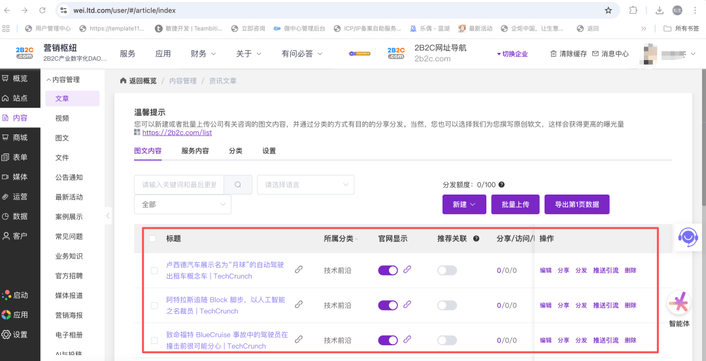The height and width of the screenshot is (361, 706).
Task: Open the customer service headset icon
Action: coord(687,236)
